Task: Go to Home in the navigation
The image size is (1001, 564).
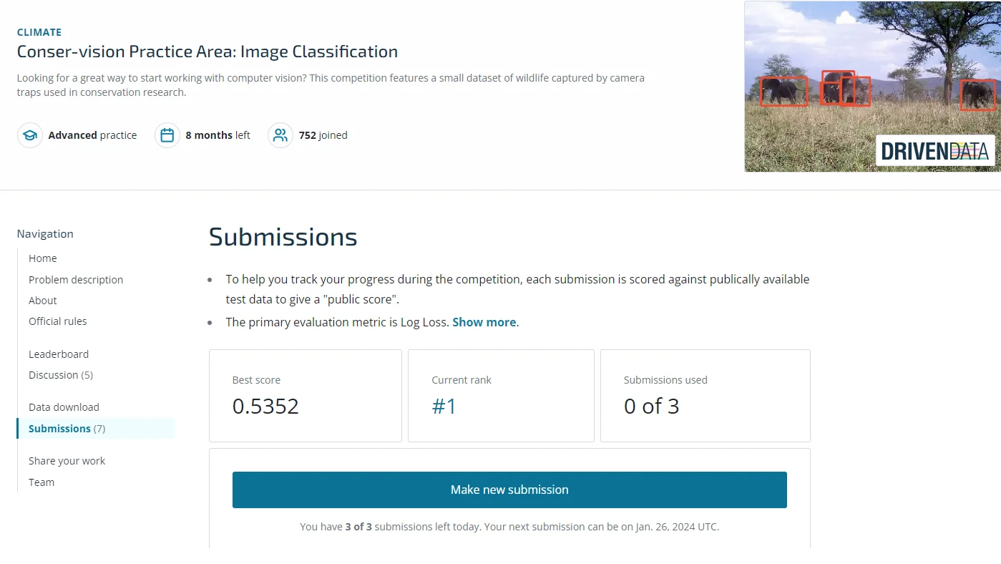Action: tap(43, 258)
